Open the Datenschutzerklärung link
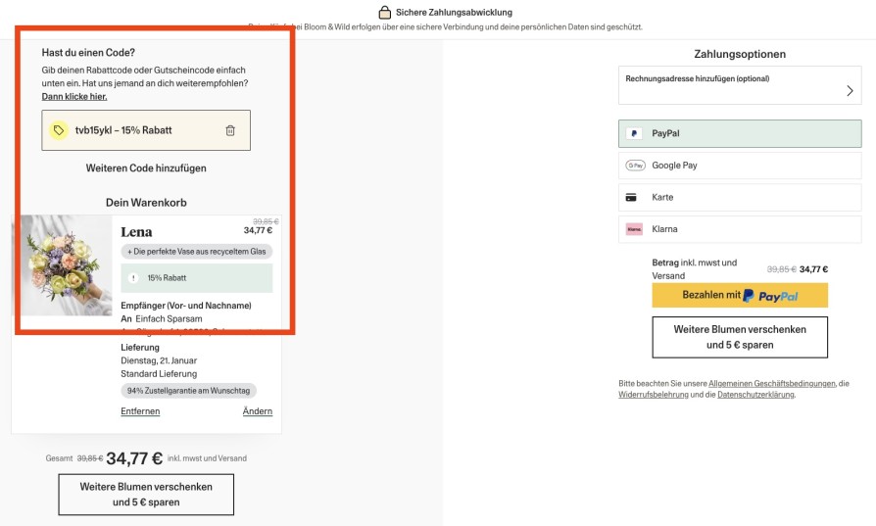Viewport: 876px width, 526px height. pyautogui.click(x=755, y=395)
